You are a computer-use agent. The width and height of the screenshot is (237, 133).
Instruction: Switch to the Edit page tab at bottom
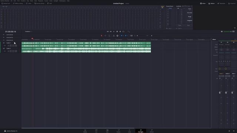coord(107,131)
